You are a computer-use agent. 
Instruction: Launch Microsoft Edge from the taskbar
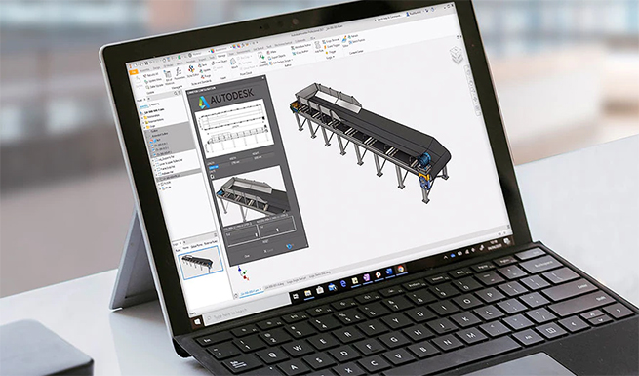[343, 284]
